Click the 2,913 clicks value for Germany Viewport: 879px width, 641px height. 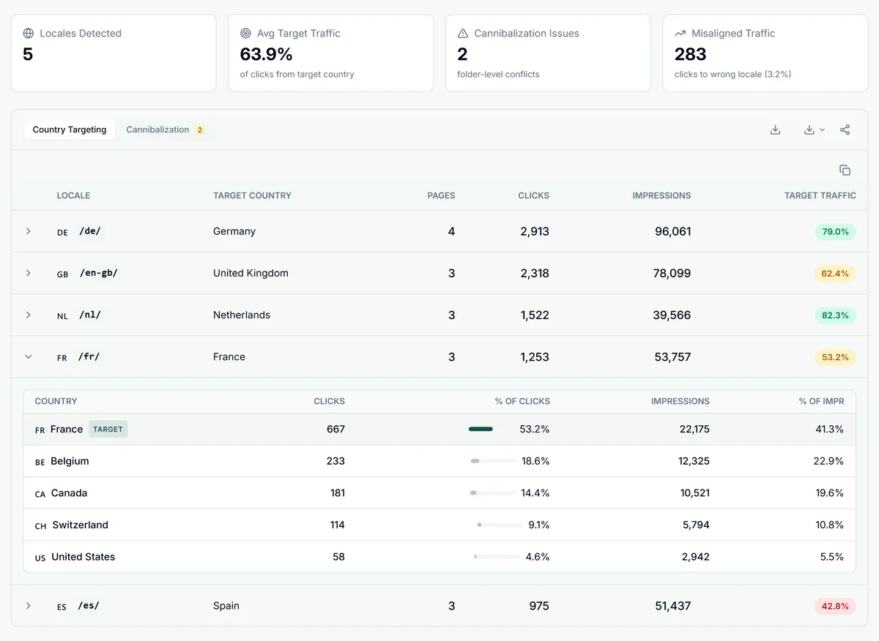pyautogui.click(x=535, y=231)
